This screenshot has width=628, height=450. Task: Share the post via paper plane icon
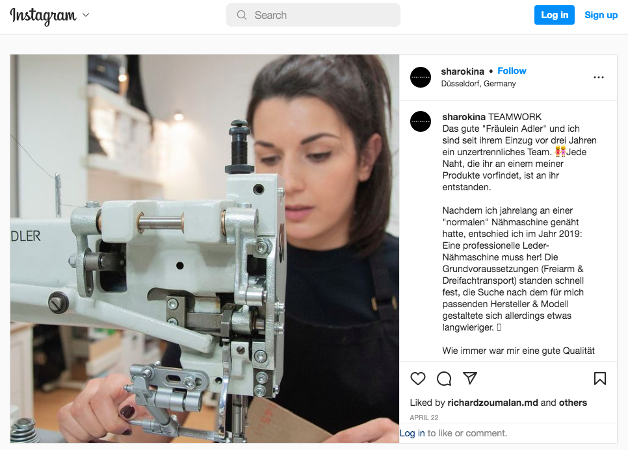(x=470, y=378)
